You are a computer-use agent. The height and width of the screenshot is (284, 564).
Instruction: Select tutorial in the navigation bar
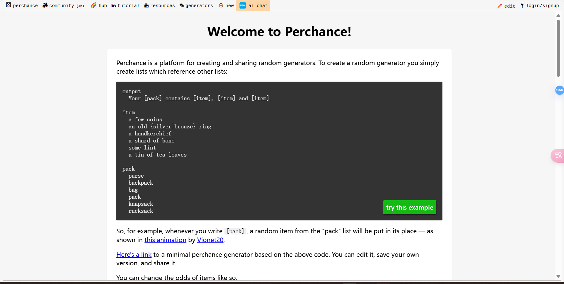pos(129,5)
